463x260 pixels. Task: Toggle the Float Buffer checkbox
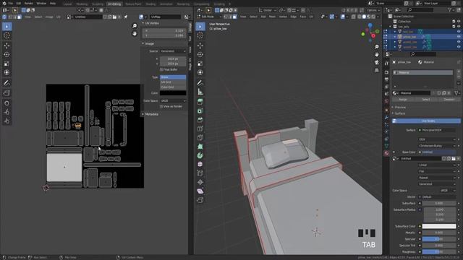tap(161, 69)
